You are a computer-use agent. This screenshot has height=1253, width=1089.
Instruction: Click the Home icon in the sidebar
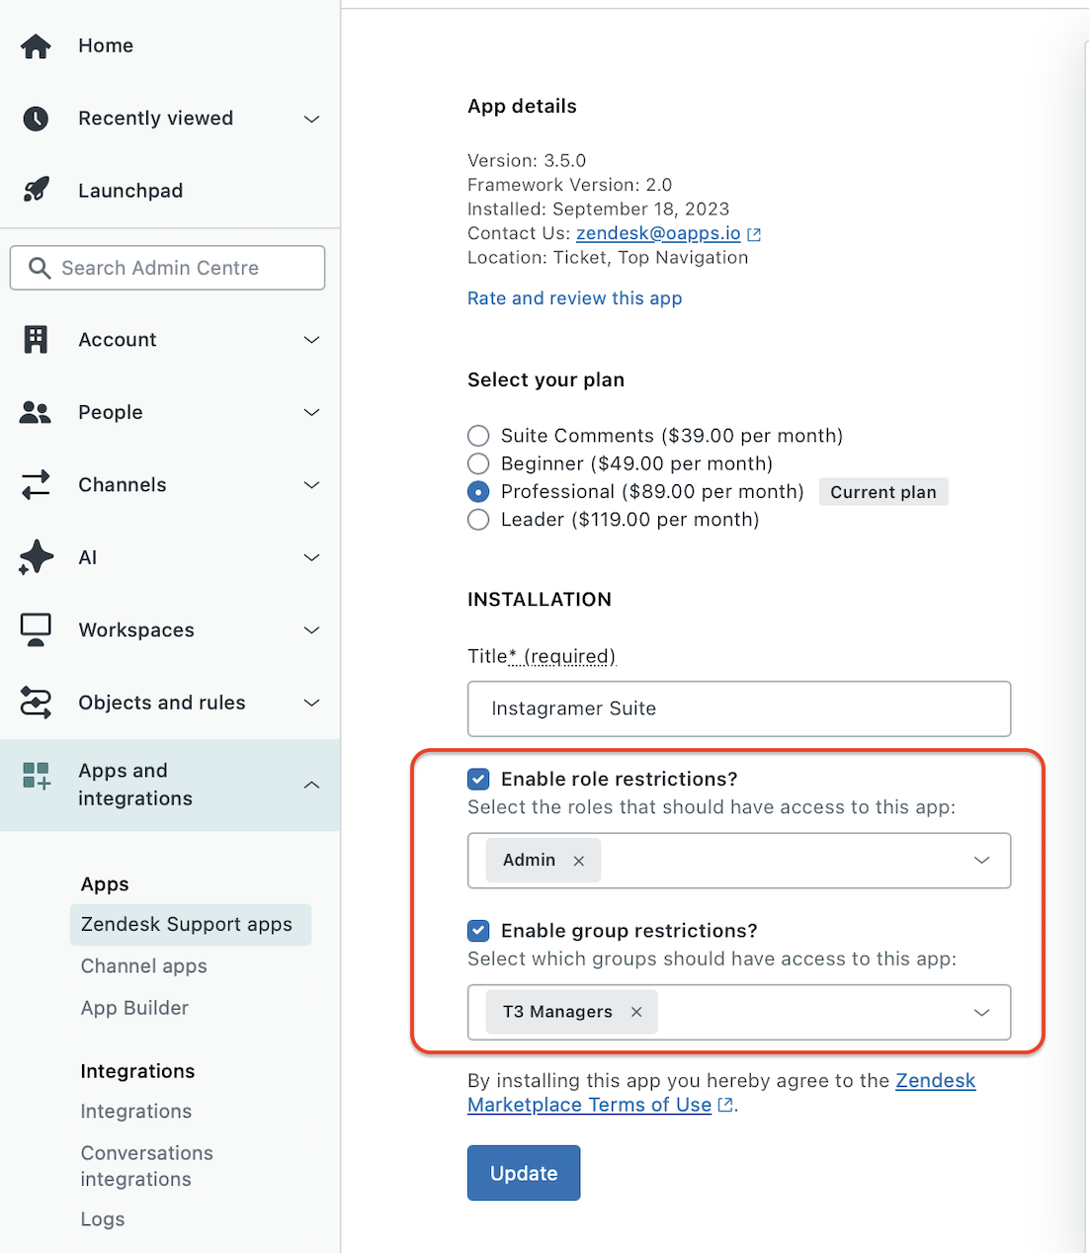pyautogui.click(x=36, y=45)
